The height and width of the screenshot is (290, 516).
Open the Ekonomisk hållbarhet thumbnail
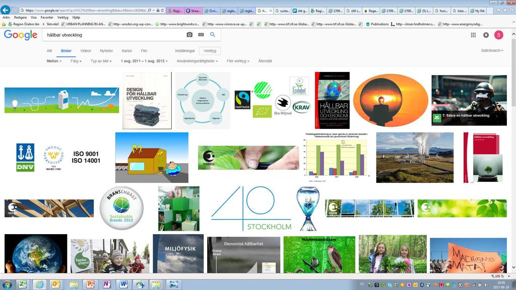pyautogui.click(x=243, y=255)
